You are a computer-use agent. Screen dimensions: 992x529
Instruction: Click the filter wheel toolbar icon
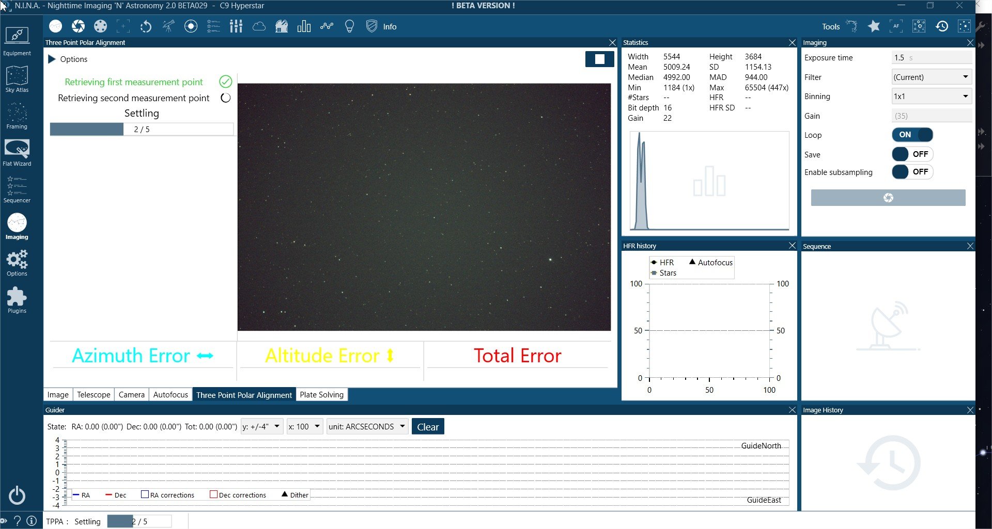click(x=101, y=26)
